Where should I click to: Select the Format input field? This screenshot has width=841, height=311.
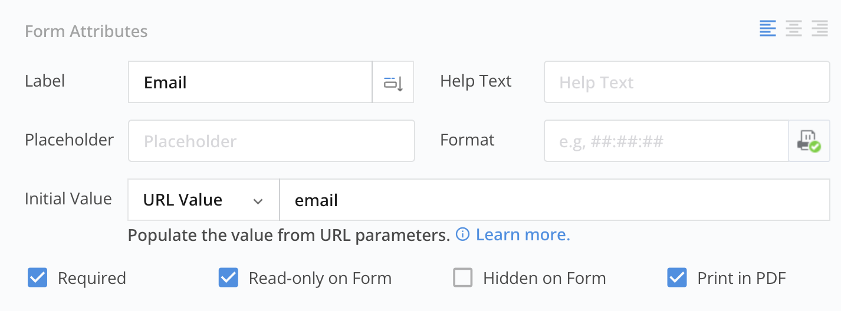[x=666, y=141]
